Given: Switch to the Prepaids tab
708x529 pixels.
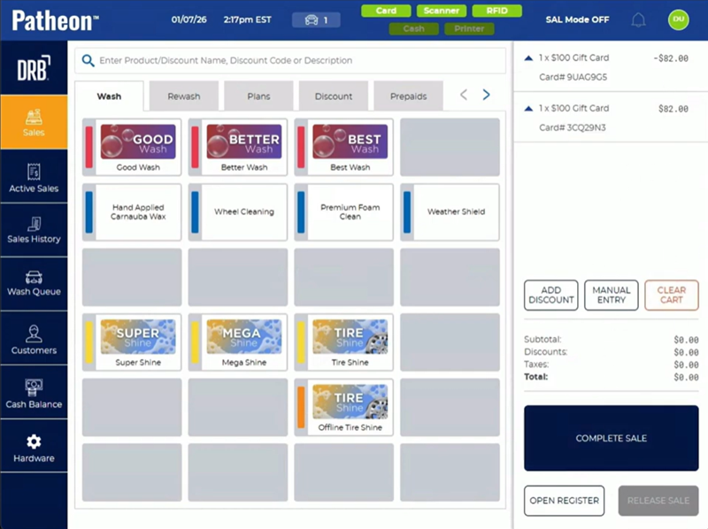Looking at the screenshot, I should click(x=408, y=96).
